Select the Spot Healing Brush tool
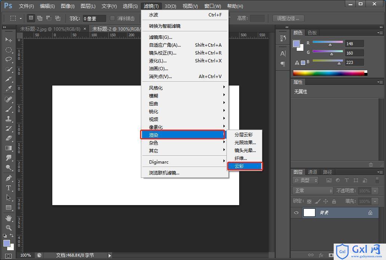Viewport: 386px width, 260px height. click(8, 99)
